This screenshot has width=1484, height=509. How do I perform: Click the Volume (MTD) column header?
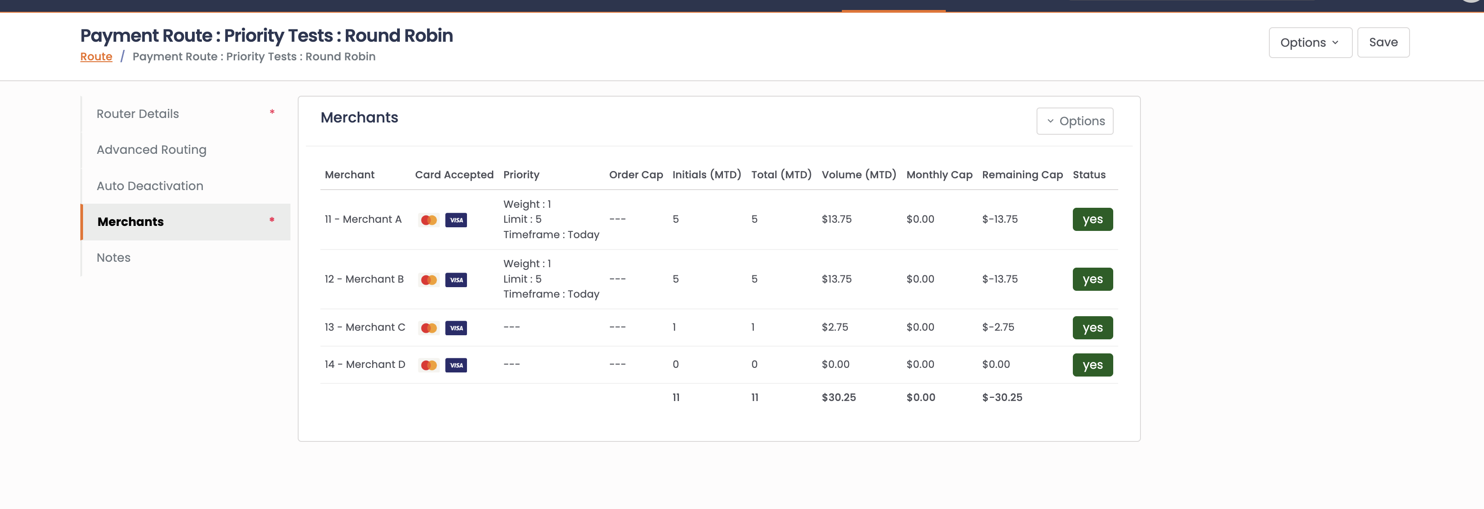click(x=859, y=175)
